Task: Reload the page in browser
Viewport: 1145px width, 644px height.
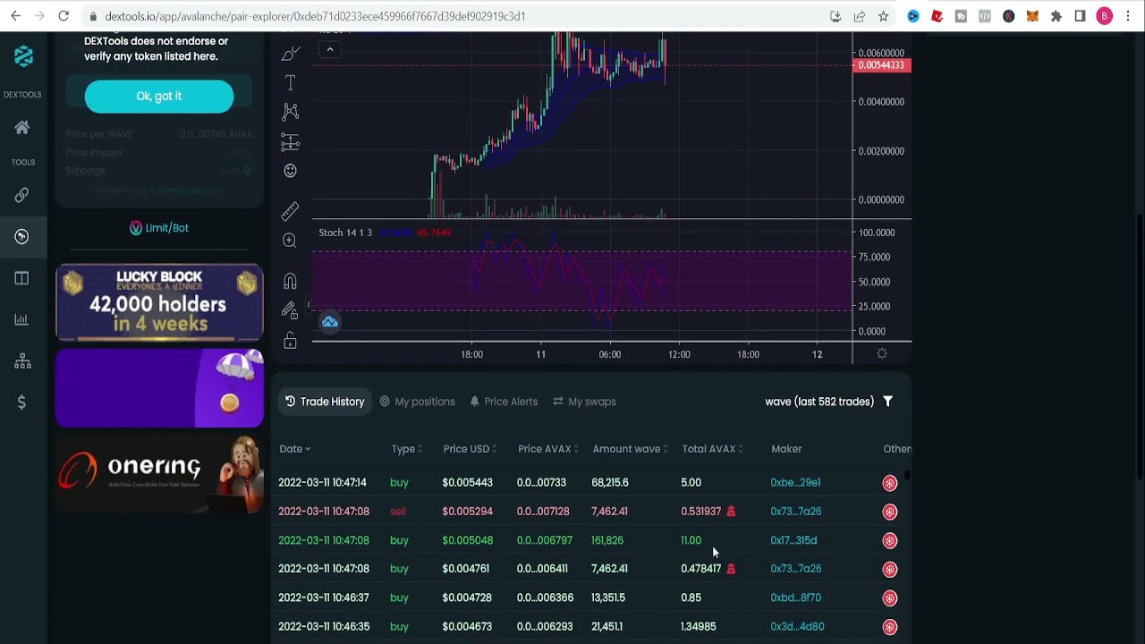Action: click(64, 16)
